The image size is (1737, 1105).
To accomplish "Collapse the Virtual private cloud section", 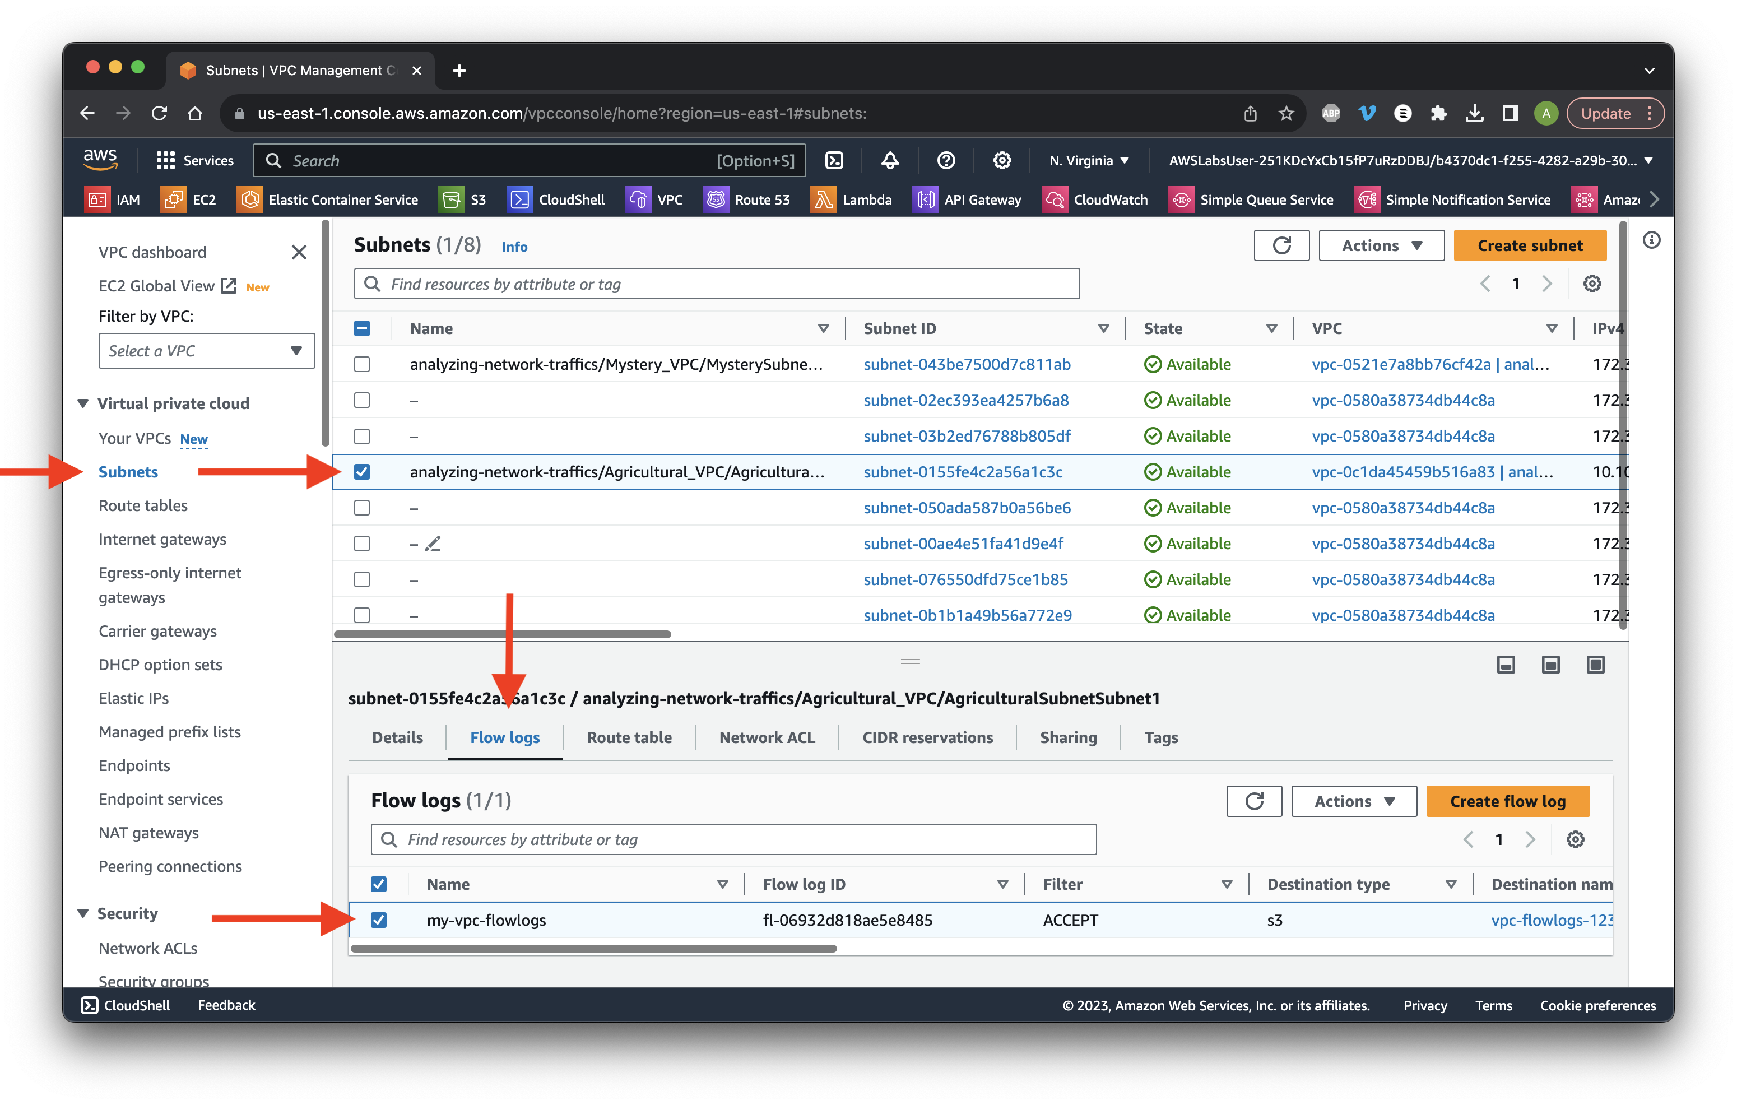I will click(83, 403).
